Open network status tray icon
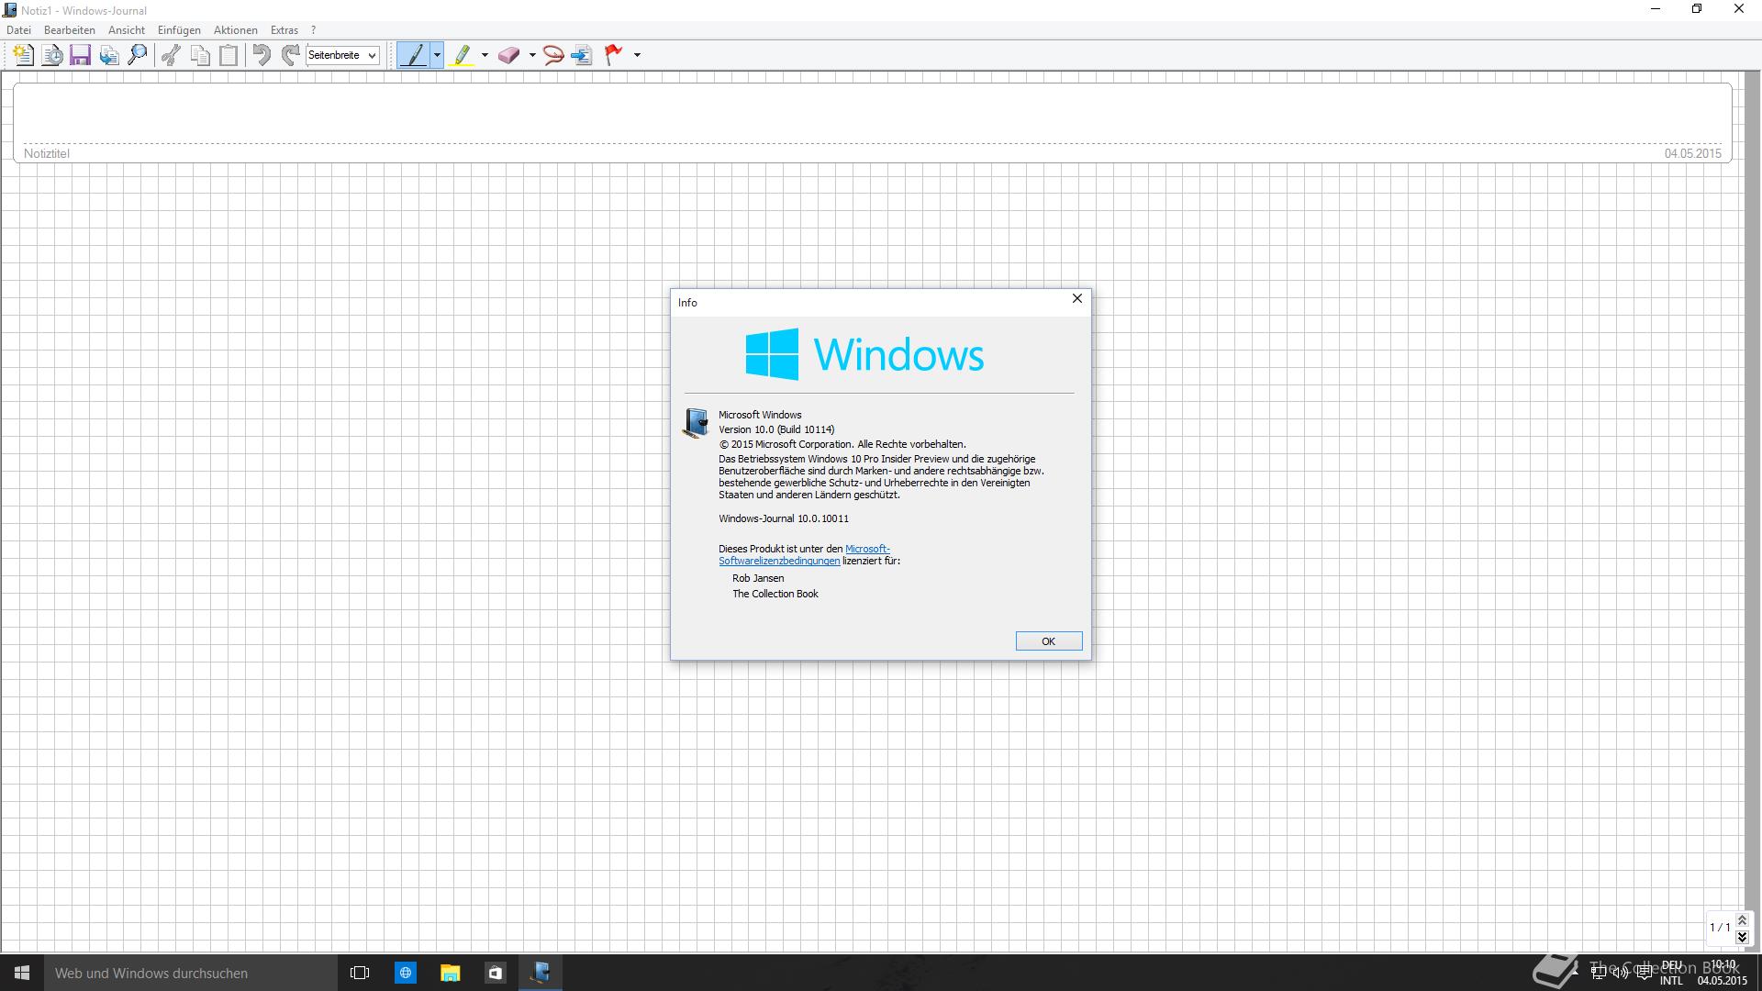The width and height of the screenshot is (1762, 991). click(1598, 974)
